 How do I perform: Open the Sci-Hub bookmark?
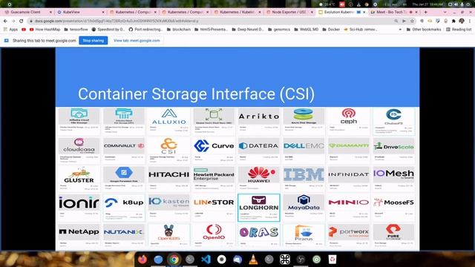(361, 30)
